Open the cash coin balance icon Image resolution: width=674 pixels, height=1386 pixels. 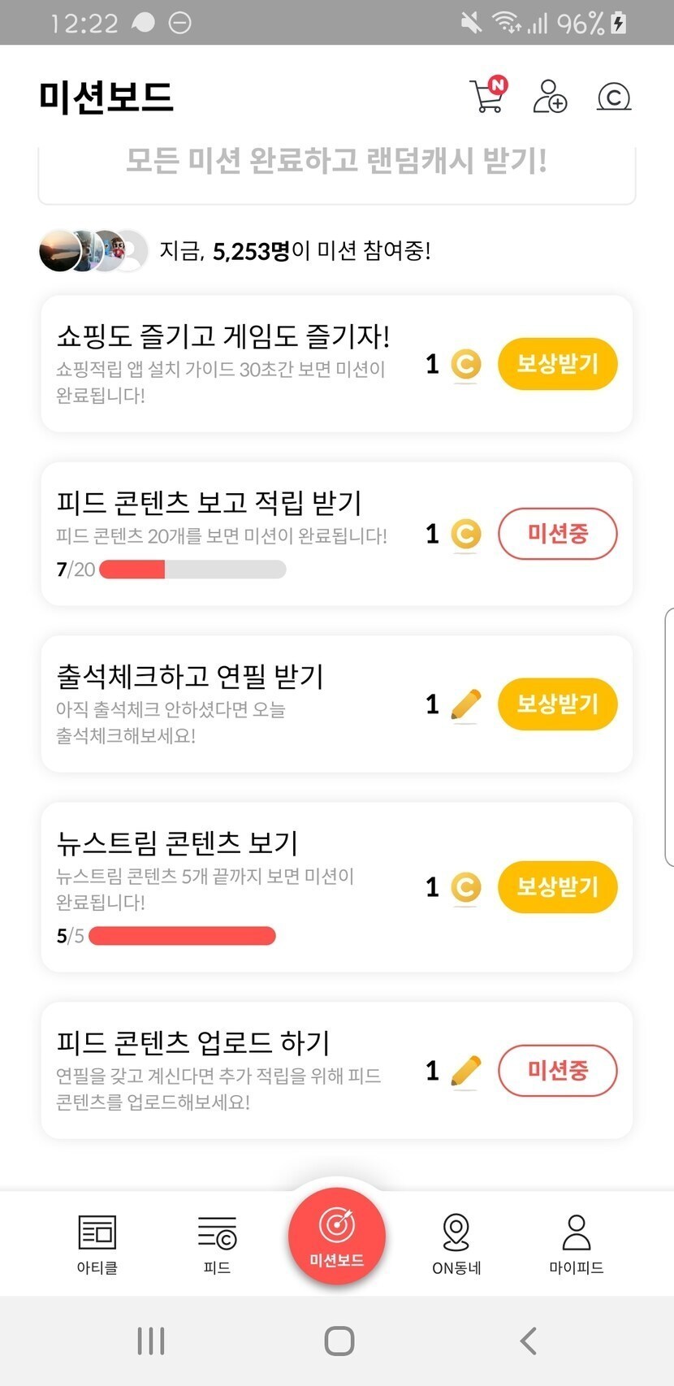coord(614,97)
